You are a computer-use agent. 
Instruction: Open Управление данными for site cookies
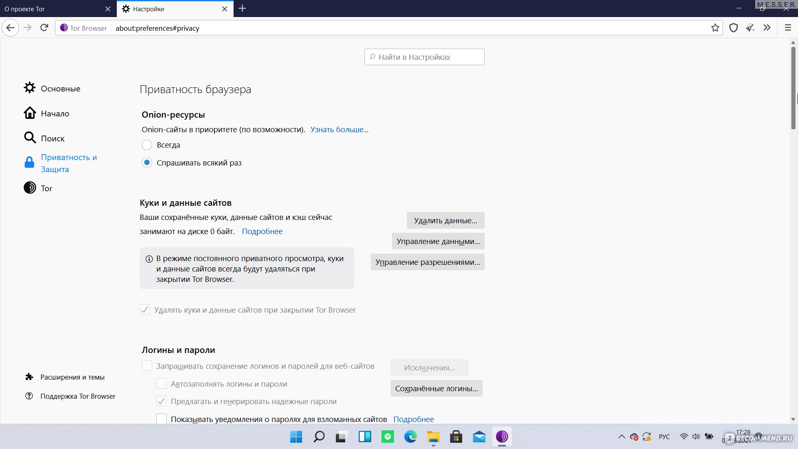(438, 241)
